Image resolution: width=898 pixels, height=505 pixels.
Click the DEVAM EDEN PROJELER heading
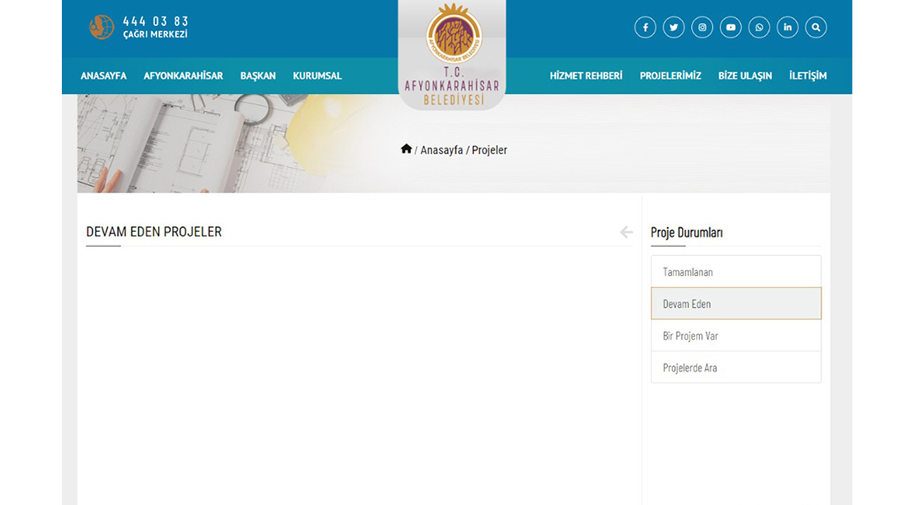[x=154, y=232]
